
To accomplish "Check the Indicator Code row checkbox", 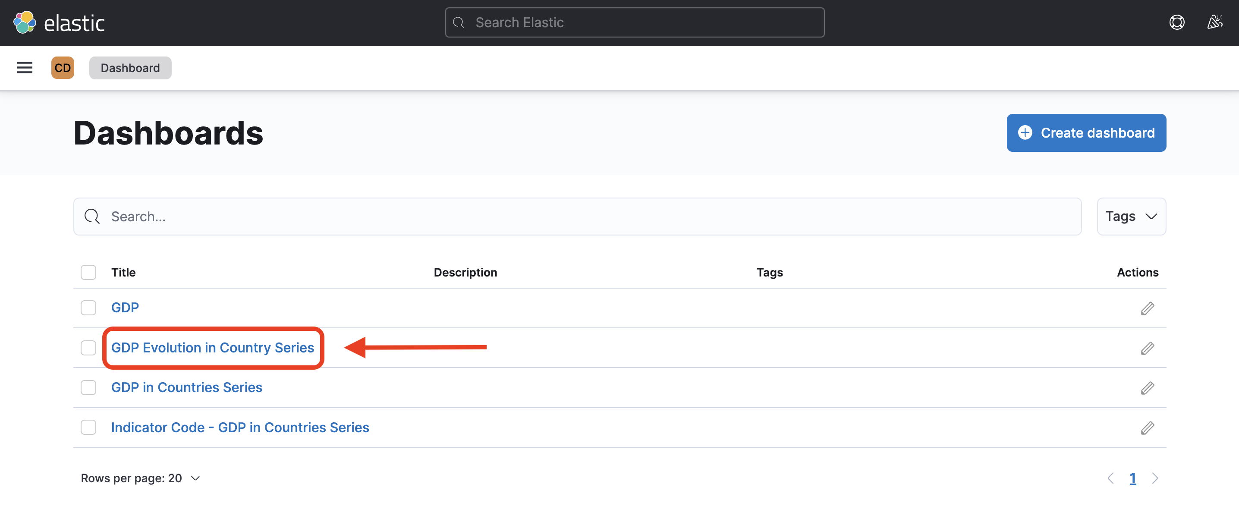I will point(88,428).
